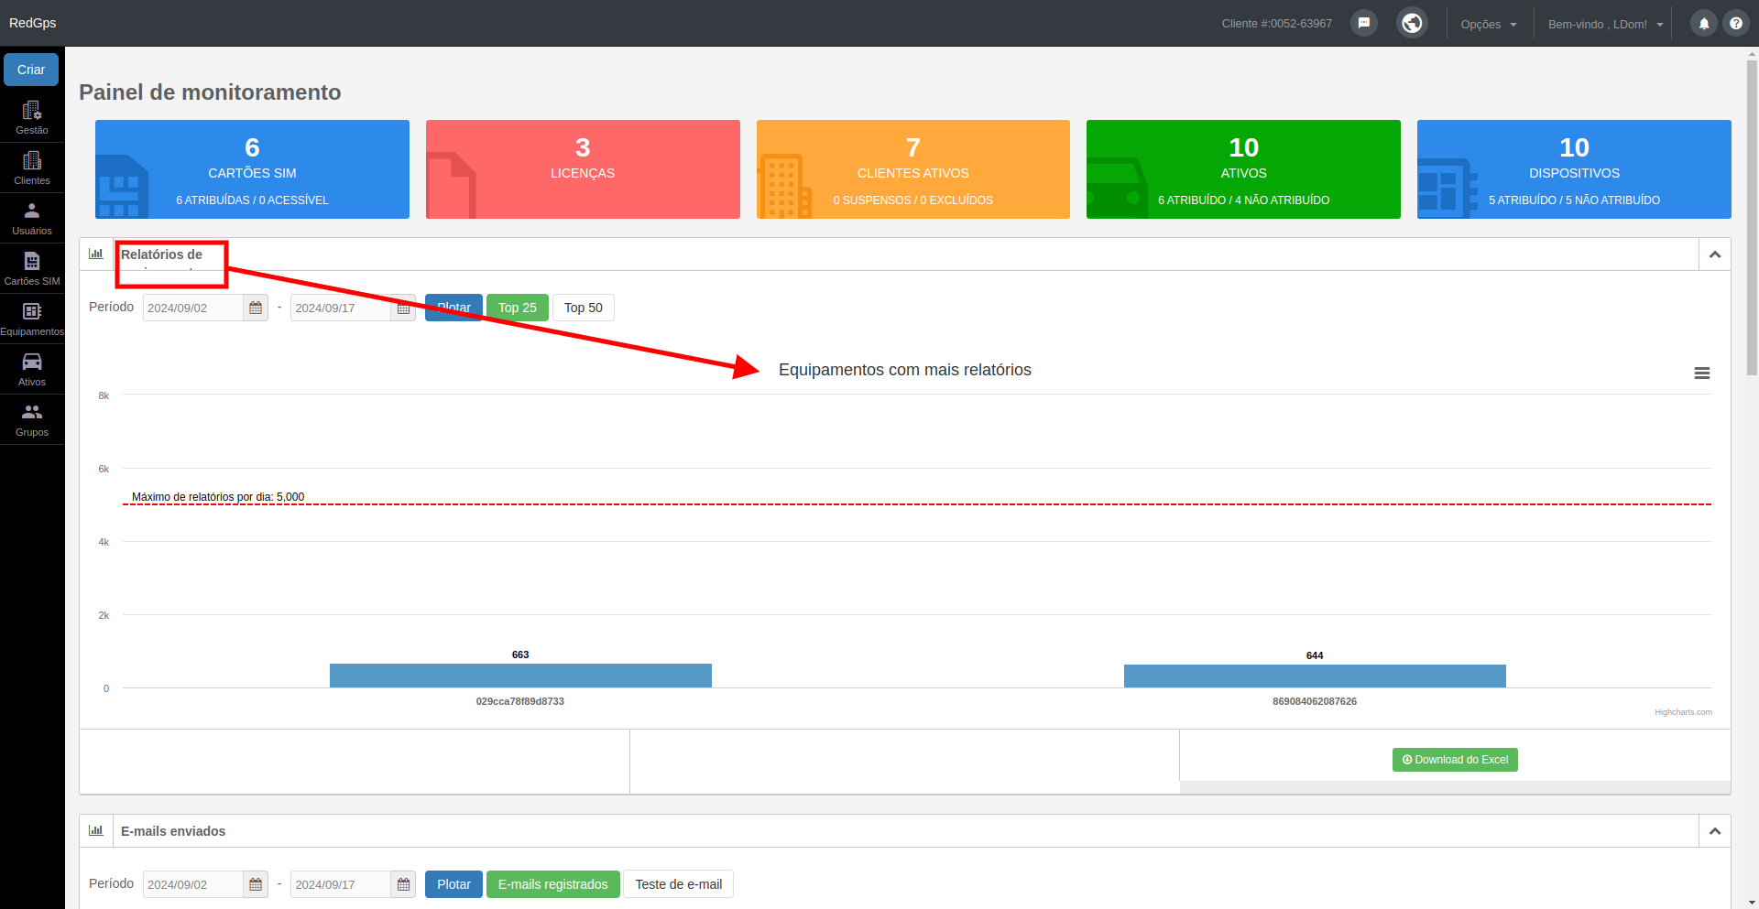The image size is (1759, 909).
Task: Select the Top 50 button
Action: pyautogui.click(x=584, y=308)
